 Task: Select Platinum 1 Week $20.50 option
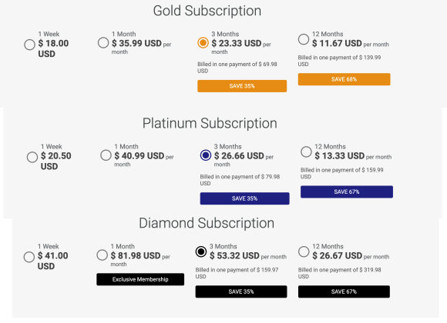pyautogui.click(x=32, y=157)
